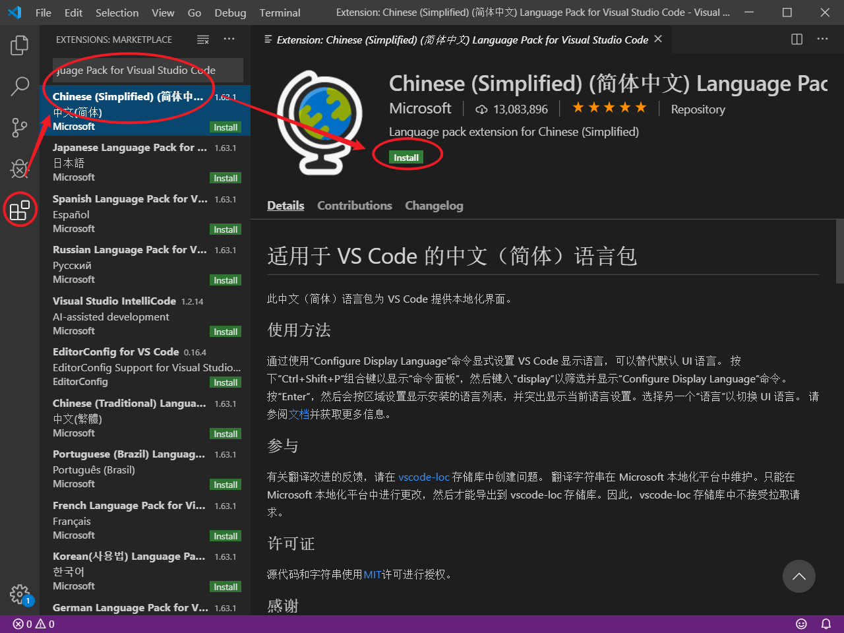The height and width of the screenshot is (633, 844).
Task: Install Chinese (Simplified) pack from list
Action: pos(226,127)
